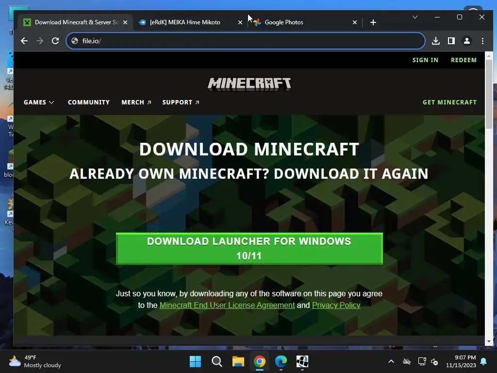
Task: Open the site information globe icon
Action: 75,41
